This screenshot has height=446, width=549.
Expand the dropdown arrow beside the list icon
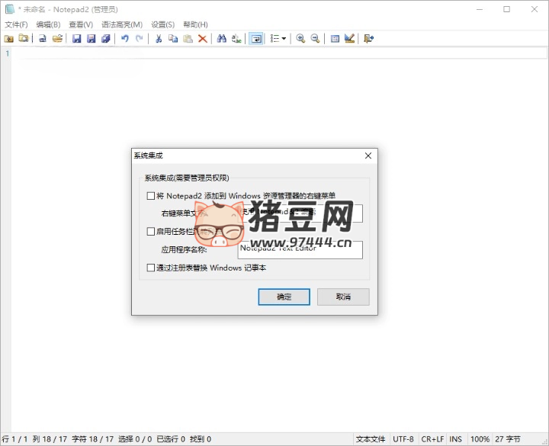point(284,38)
